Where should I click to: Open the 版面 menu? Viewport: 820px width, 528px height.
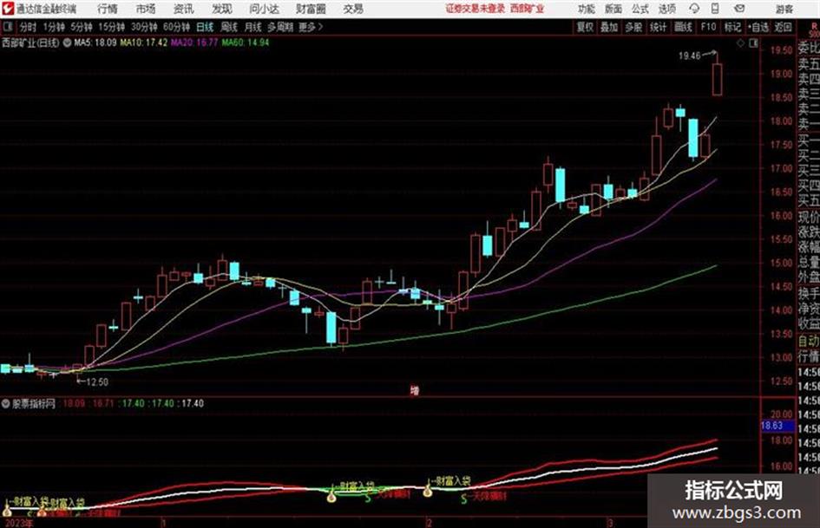coord(613,9)
